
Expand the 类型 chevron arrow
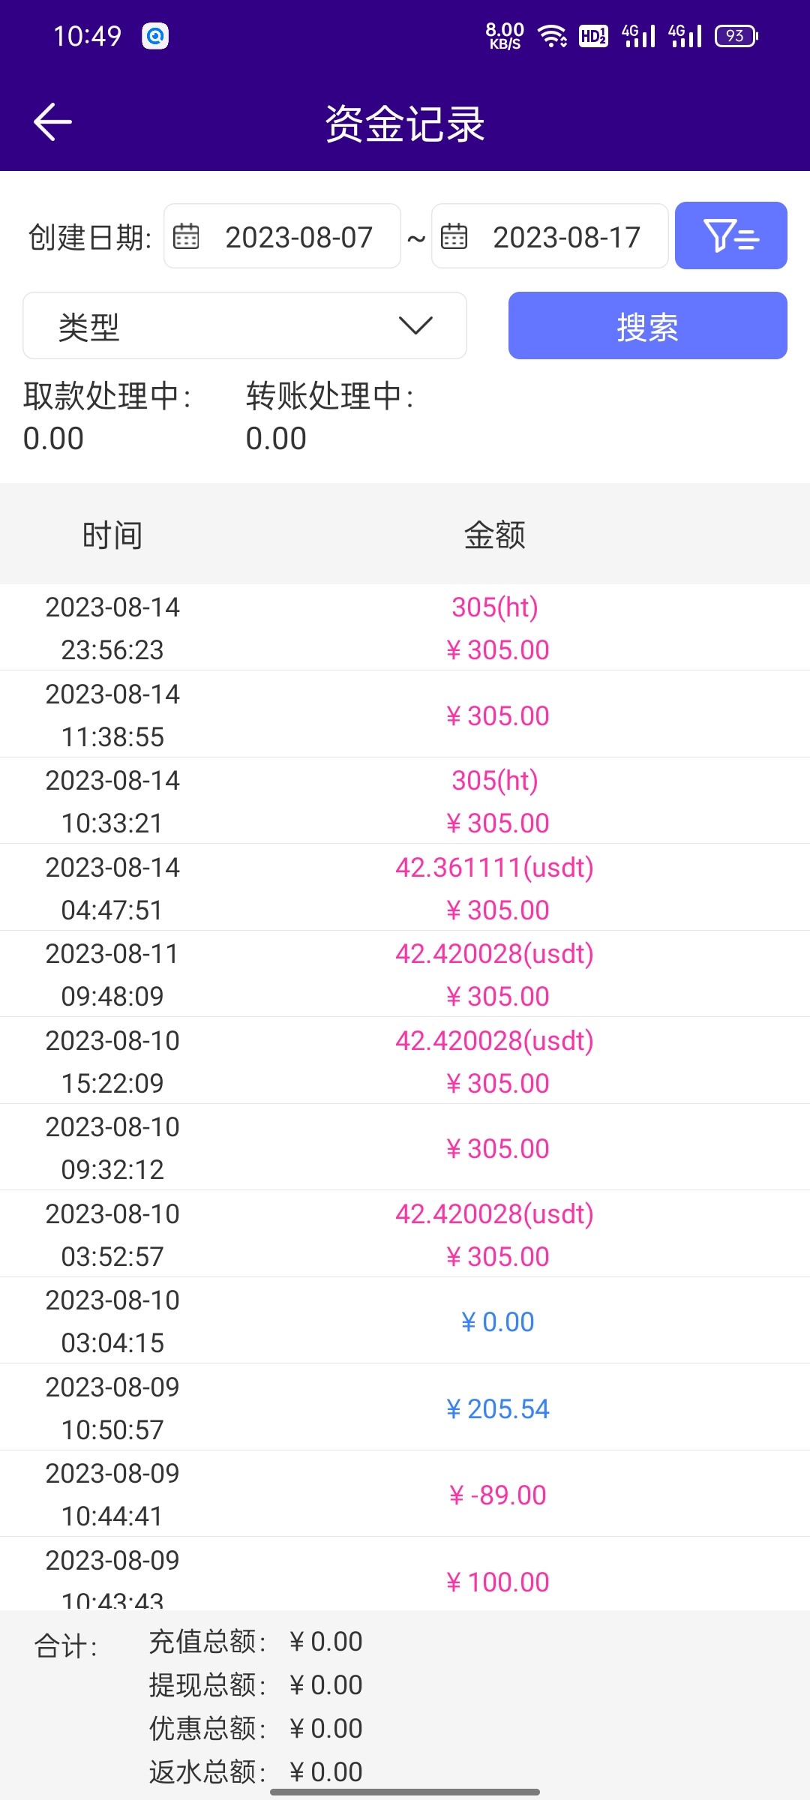(415, 325)
